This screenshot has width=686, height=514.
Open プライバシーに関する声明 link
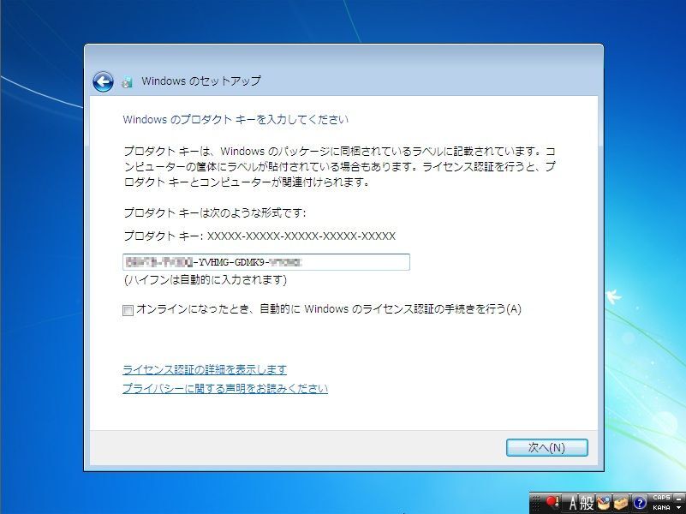(x=225, y=388)
